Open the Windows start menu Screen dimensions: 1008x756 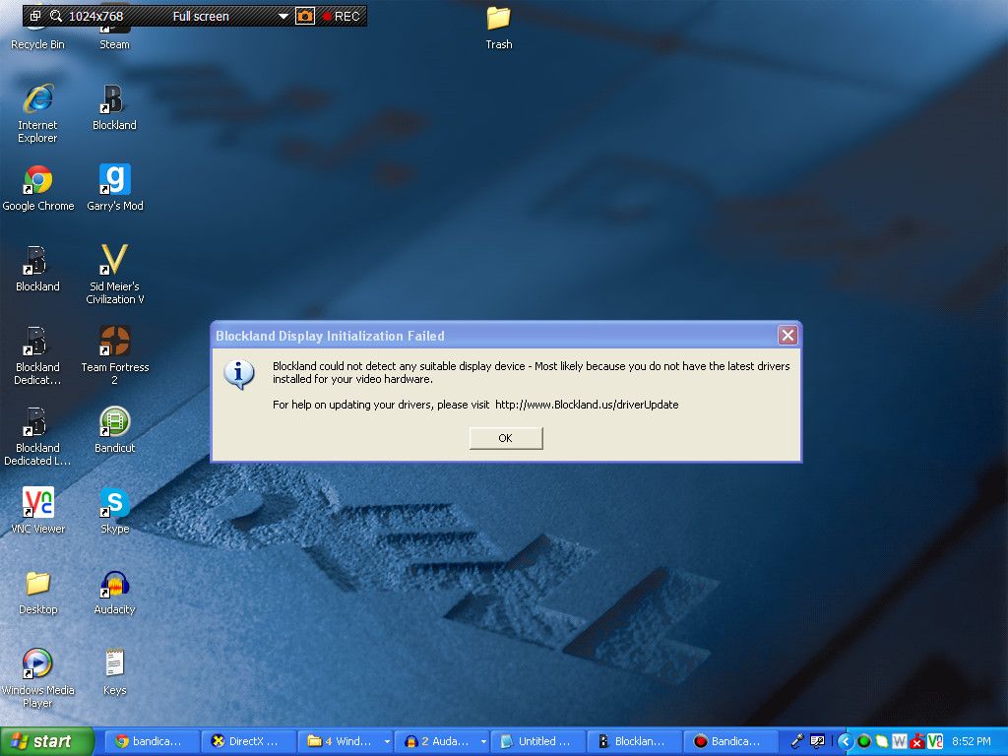coord(47,741)
